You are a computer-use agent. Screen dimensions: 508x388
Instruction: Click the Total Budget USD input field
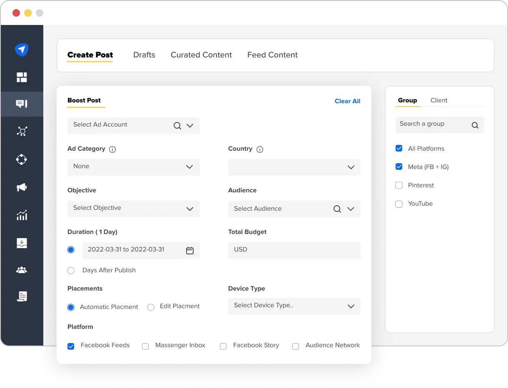click(294, 250)
